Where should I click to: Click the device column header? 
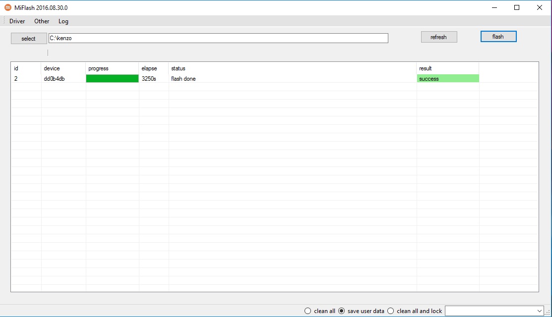coord(63,68)
